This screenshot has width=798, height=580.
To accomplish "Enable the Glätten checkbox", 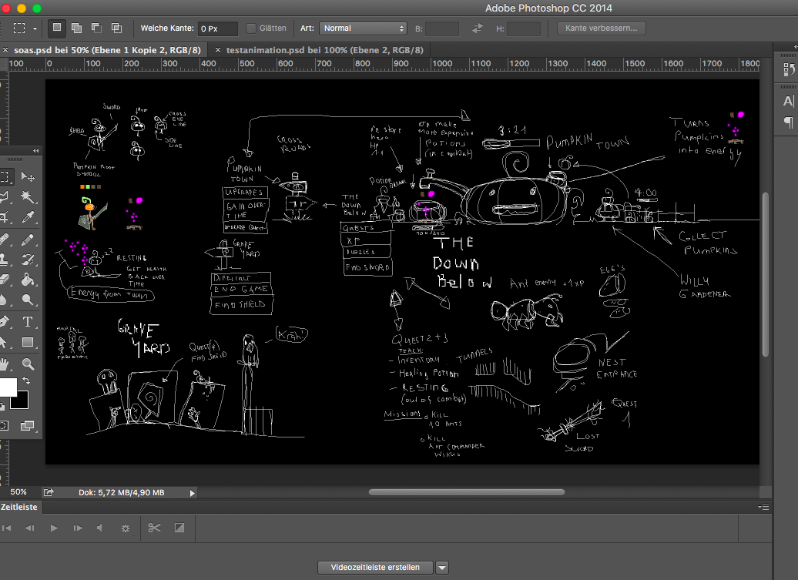I will (x=251, y=28).
